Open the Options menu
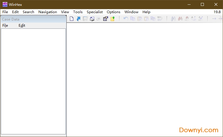This screenshot has width=223, height=137. point(114,12)
